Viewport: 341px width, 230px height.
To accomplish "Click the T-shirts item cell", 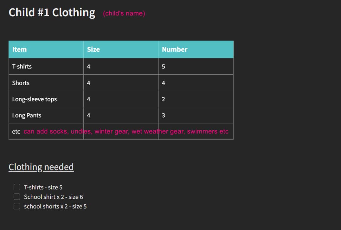I will coord(46,66).
